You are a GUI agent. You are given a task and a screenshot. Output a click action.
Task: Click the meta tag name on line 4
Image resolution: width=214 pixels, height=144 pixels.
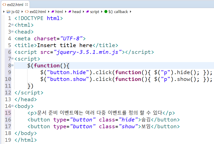[24, 39]
